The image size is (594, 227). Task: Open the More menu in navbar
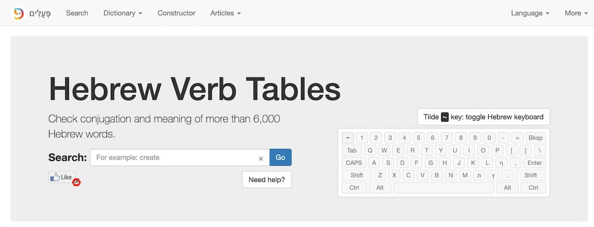pyautogui.click(x=576, y=13)
